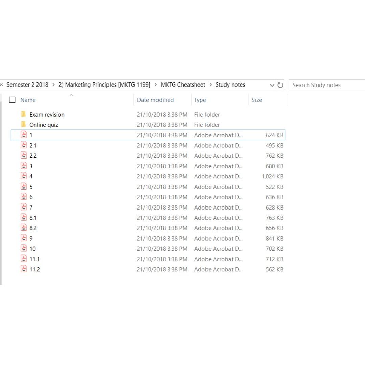Tick the select-all checkbox beside Name
This screenshot has width=365, height=365.
[x=13, y=100]
